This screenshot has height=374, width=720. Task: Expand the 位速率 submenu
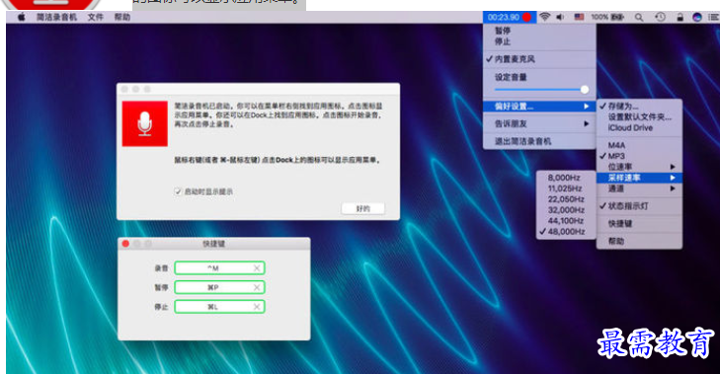pos(639,167)
